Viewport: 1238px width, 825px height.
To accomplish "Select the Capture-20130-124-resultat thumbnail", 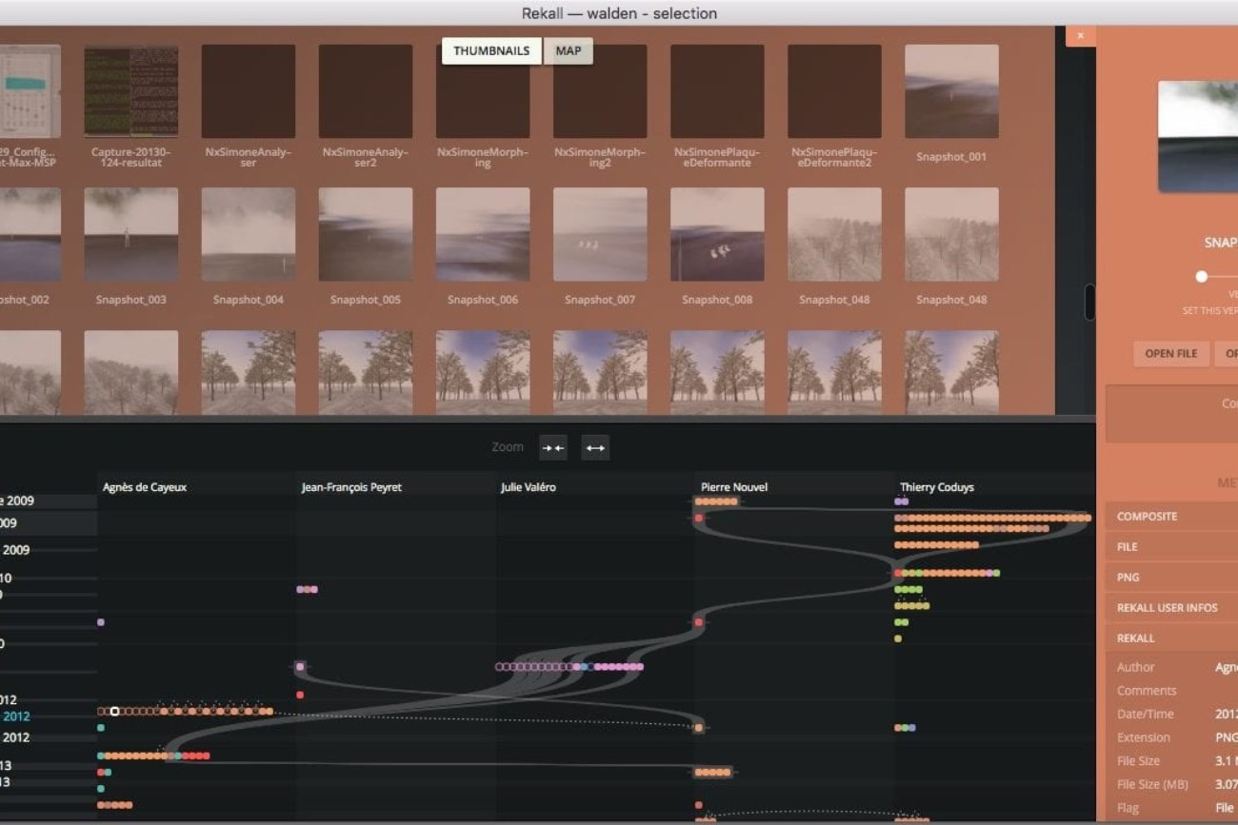I will click(x=131, y=92).
